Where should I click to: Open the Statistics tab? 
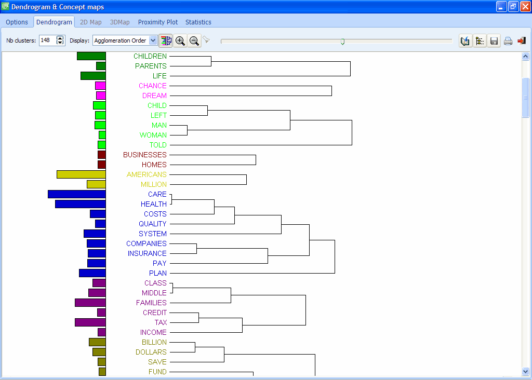point(198,22)
